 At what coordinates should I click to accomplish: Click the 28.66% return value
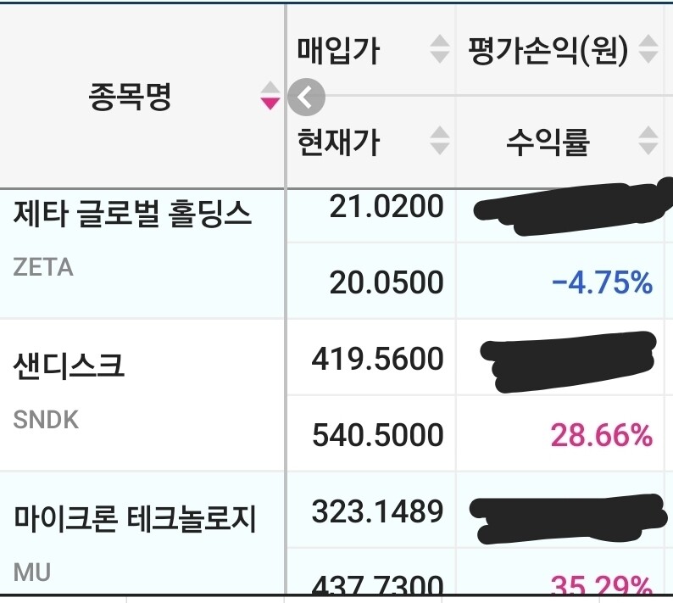point(602,435)
